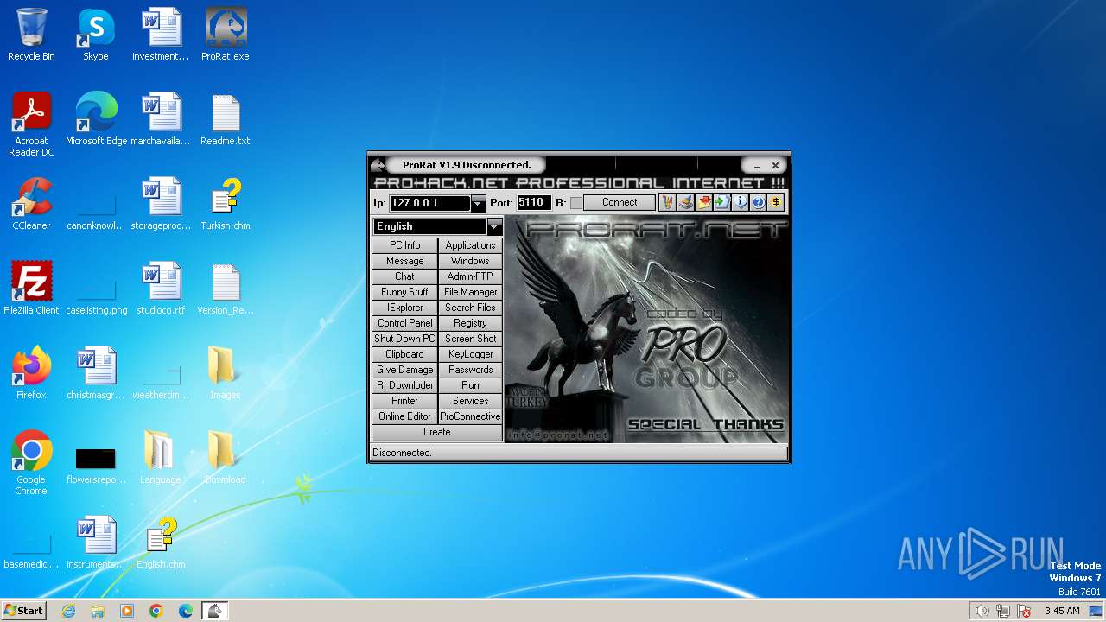Click the Special Thanks text on banner
This screenshot has width=1106, height=622.
[x=705, y=424]
